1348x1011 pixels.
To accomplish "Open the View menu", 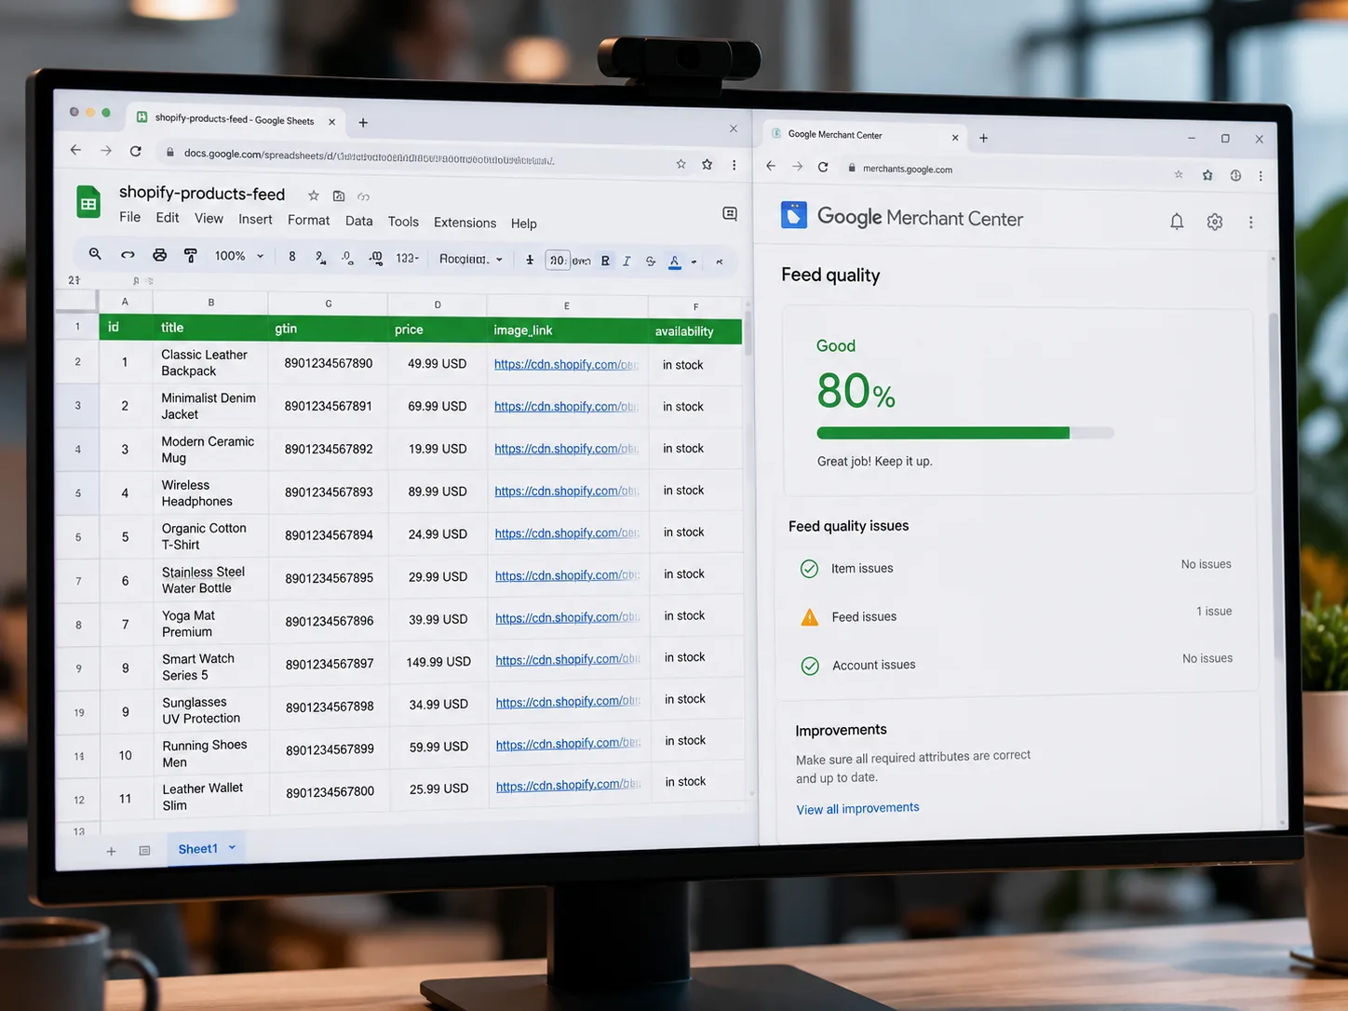I will (209, 219).
